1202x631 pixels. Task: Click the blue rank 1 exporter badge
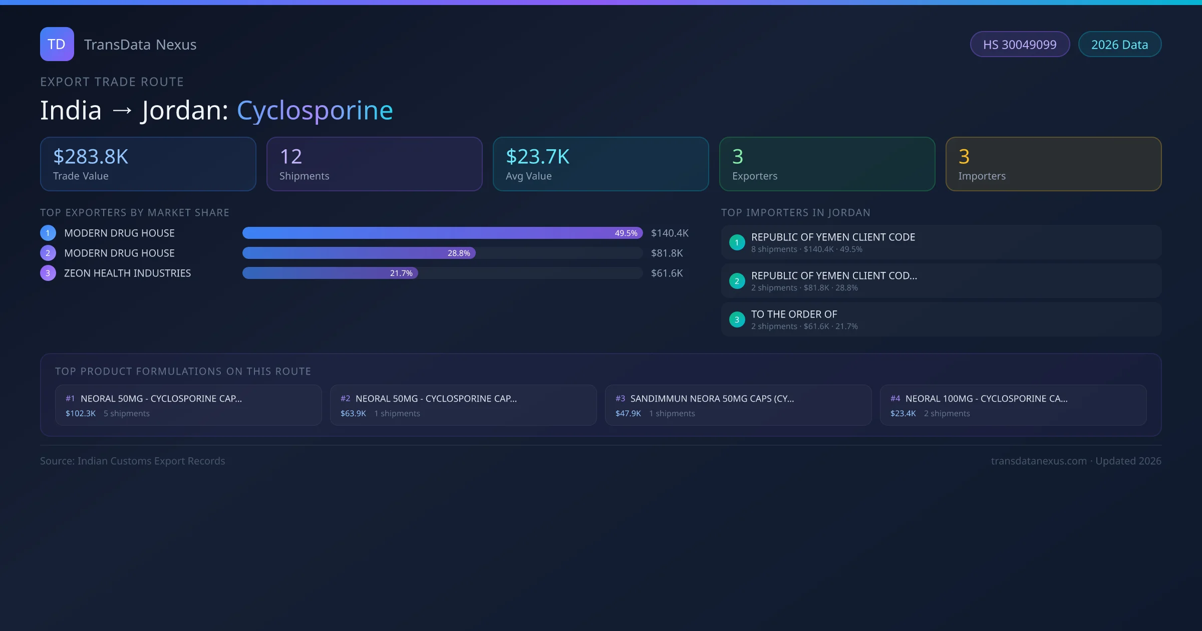point(48,233)
